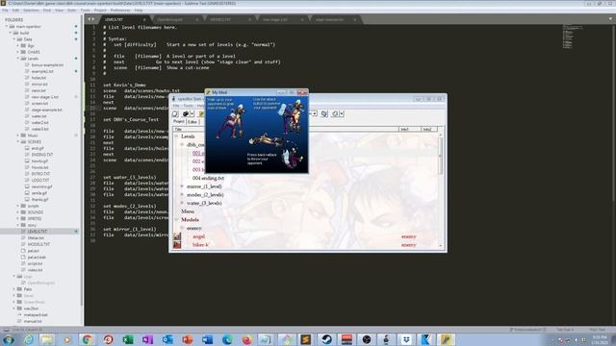The width and height of the screenshot is (616, 346).
Task: Open dropdown arrow beside black blob toolbar icon
Action: tap(192, 113)
